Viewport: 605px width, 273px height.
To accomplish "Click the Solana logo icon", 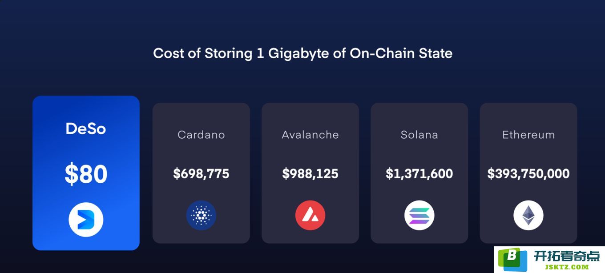I will [x=419, y=216].
